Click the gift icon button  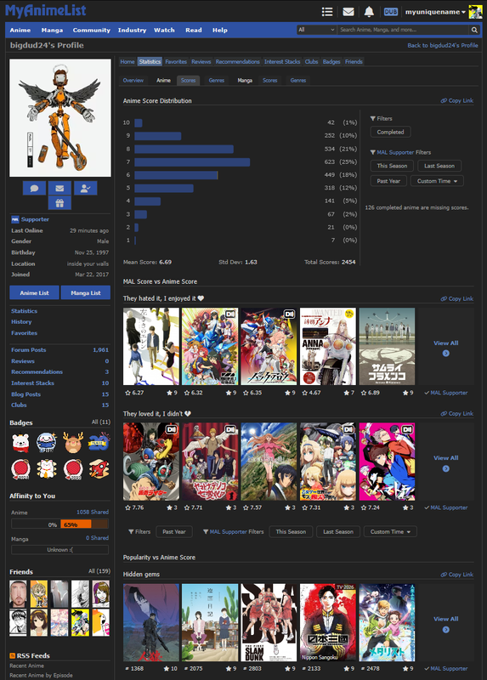click(x=59, y=203)
